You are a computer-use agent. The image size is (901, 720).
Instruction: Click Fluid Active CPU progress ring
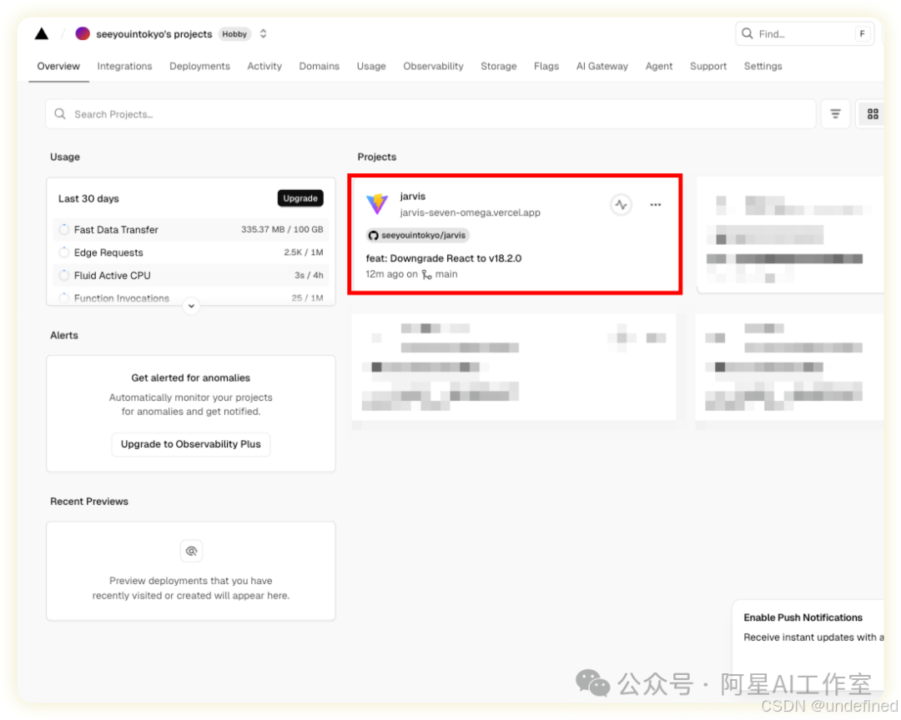coord(63,276)
